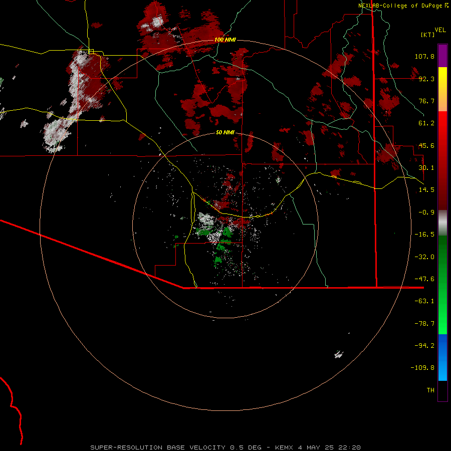
Task: Click the -109.8 velocity scale value
Action: pyautogui.click(x=422, y=368)
